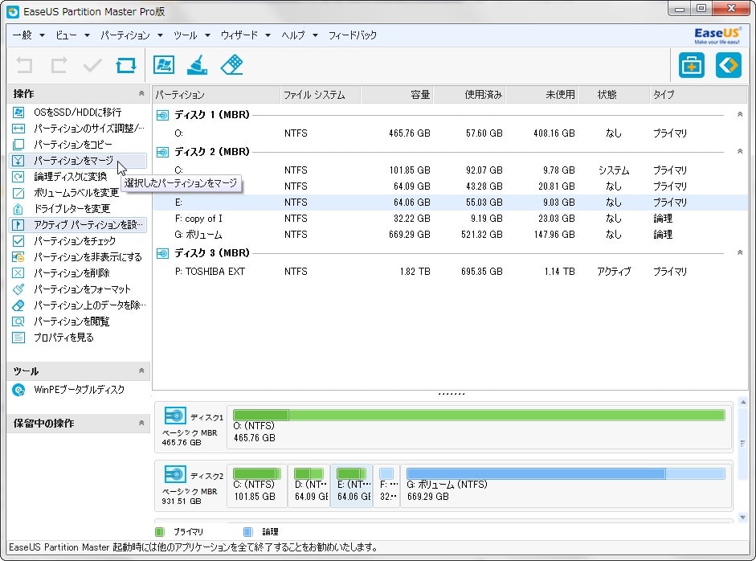Click the refresh disk information toolbar icon
The width and height of the screenshot is (756, 561).
(x=126, y=65)
